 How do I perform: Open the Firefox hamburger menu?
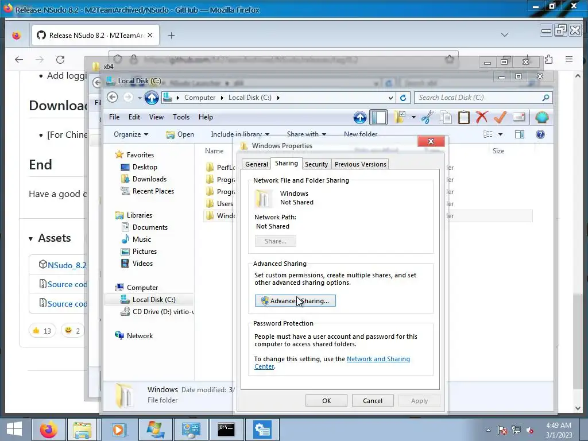(x=569, y=59)
